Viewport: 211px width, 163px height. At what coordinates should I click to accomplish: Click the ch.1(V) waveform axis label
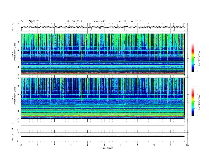pos(13,27)
